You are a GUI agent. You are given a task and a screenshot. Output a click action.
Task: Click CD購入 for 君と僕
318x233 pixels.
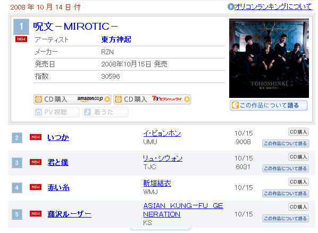[298, 157]
